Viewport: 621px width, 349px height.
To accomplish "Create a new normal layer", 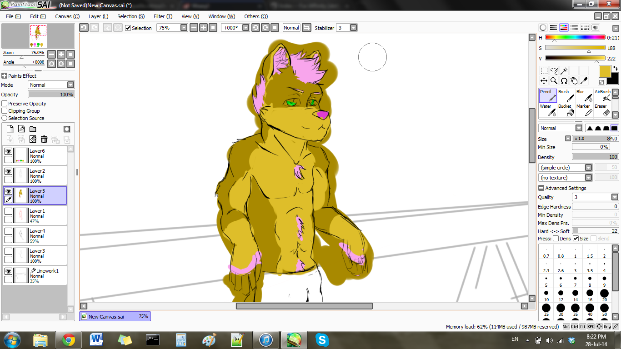I will coord(10,129).
